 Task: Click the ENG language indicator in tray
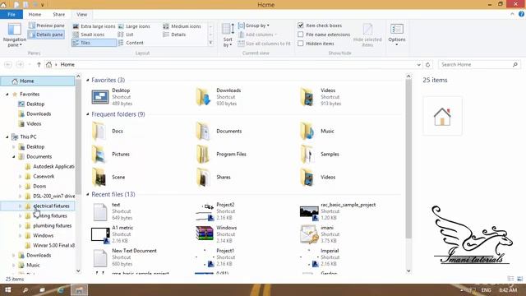[x=486, y=290]
